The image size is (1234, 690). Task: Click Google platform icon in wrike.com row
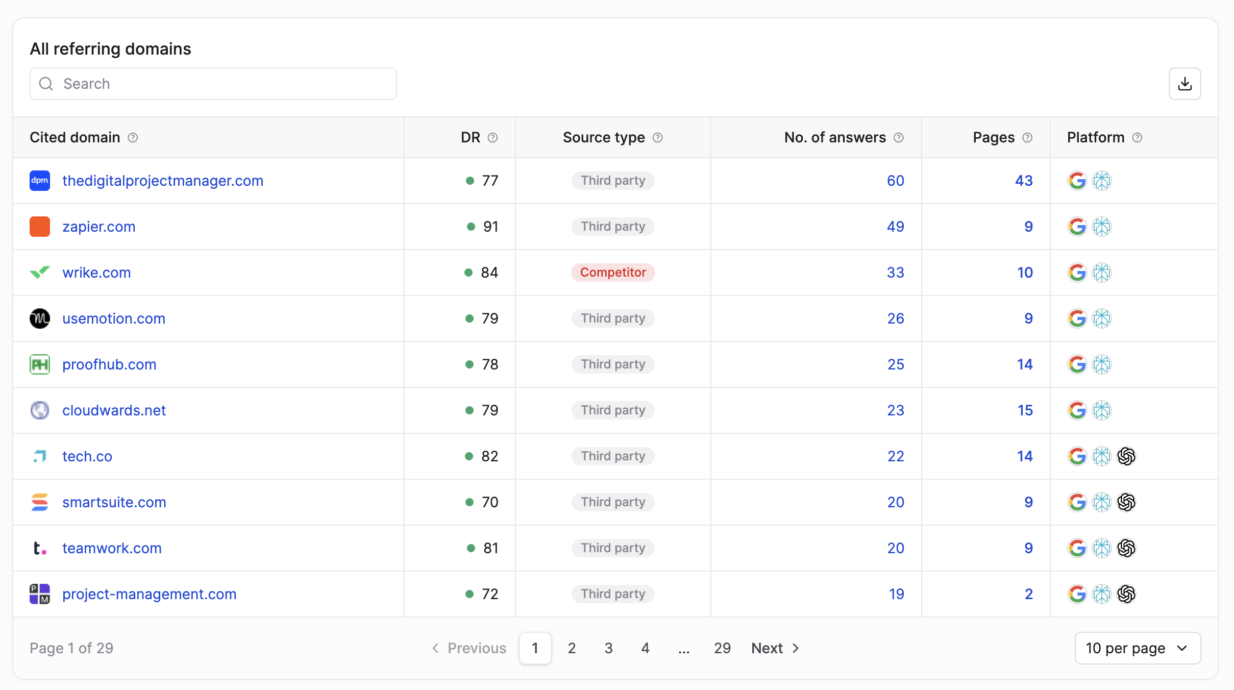click(1077, 273)
